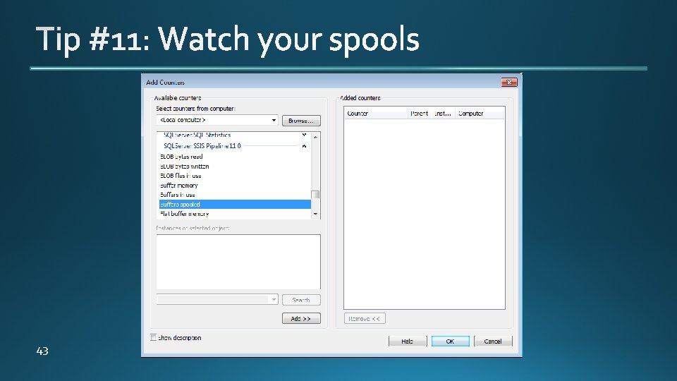The image size is (677, 381).
Task: Close the Add Counters dialog
Action: (x=509, y=82)
